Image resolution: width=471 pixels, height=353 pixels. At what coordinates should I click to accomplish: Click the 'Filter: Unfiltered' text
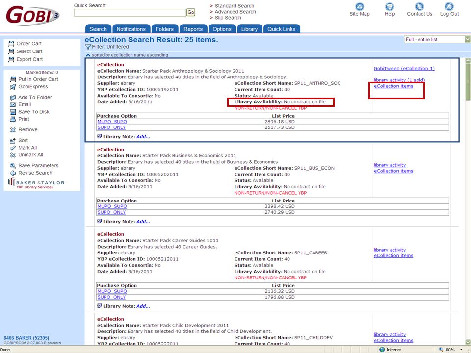click(110, 47)
